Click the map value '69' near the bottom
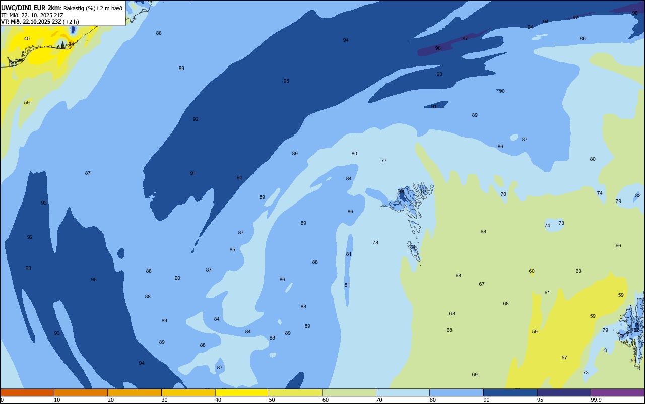This screenshot has height=404, width=645. click(x=475, y=375)
